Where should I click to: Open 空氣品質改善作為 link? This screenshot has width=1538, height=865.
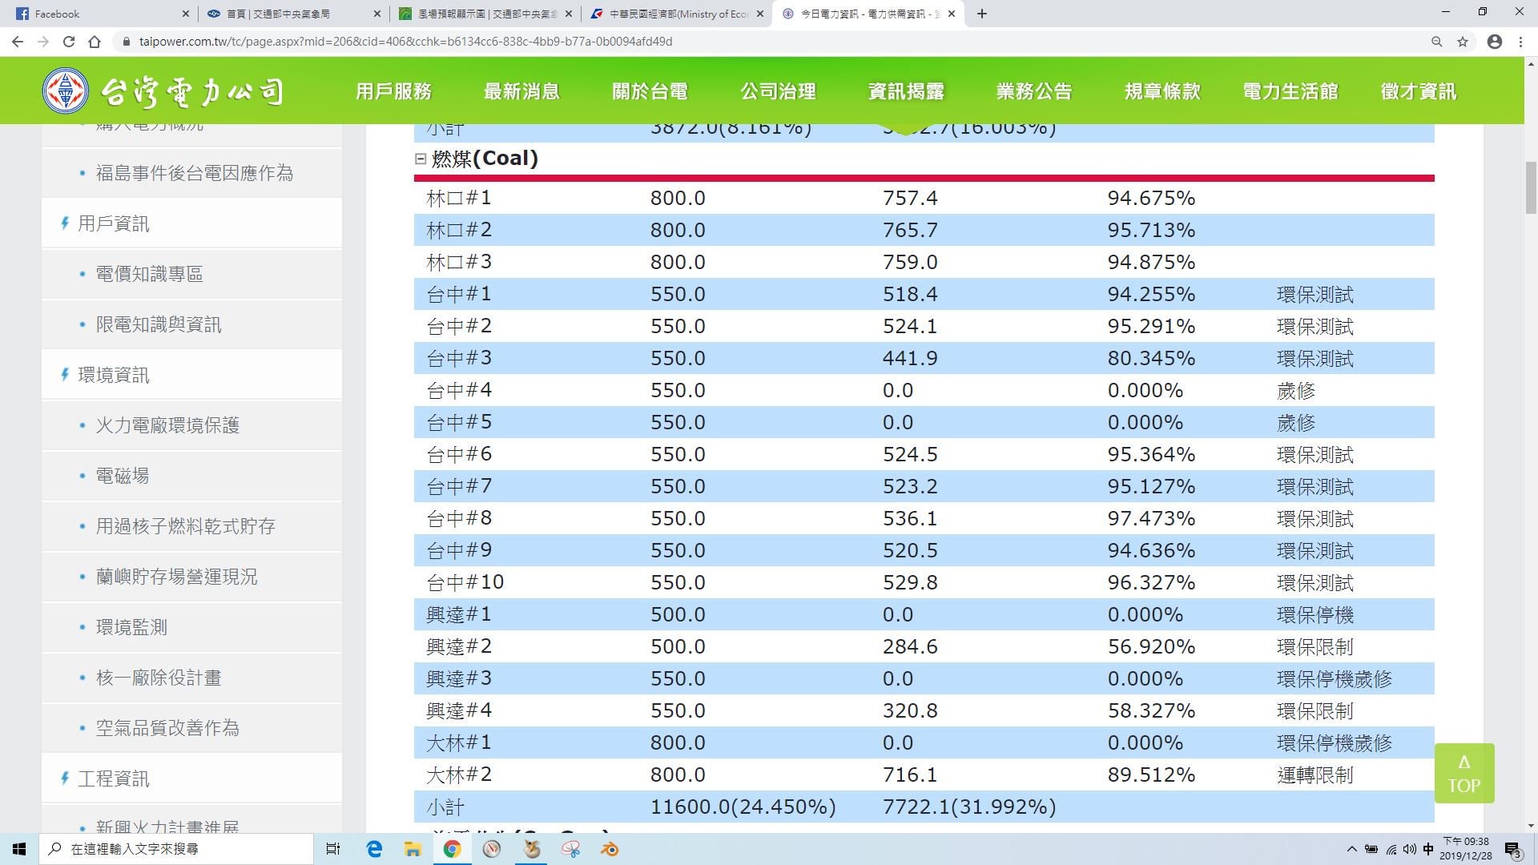(x=167, y=728)
